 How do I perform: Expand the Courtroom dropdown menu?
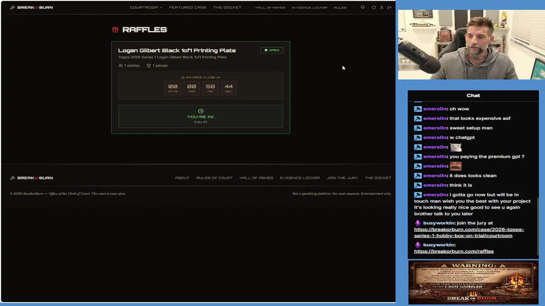(x=146, y=7)
